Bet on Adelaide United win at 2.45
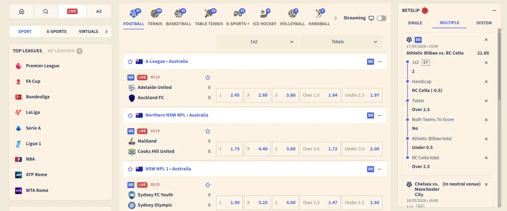The width and height of the screenshot is (507, 211). [229, 95]
